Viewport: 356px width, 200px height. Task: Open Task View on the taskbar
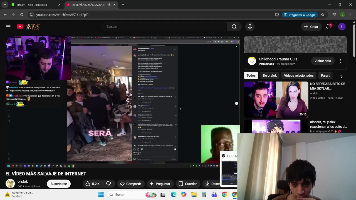(163, 195)
